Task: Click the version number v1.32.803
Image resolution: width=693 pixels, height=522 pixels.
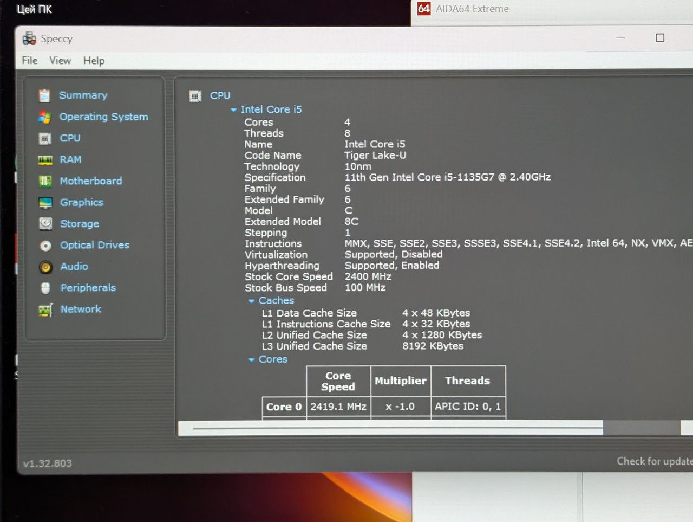Action: point(48,463)
